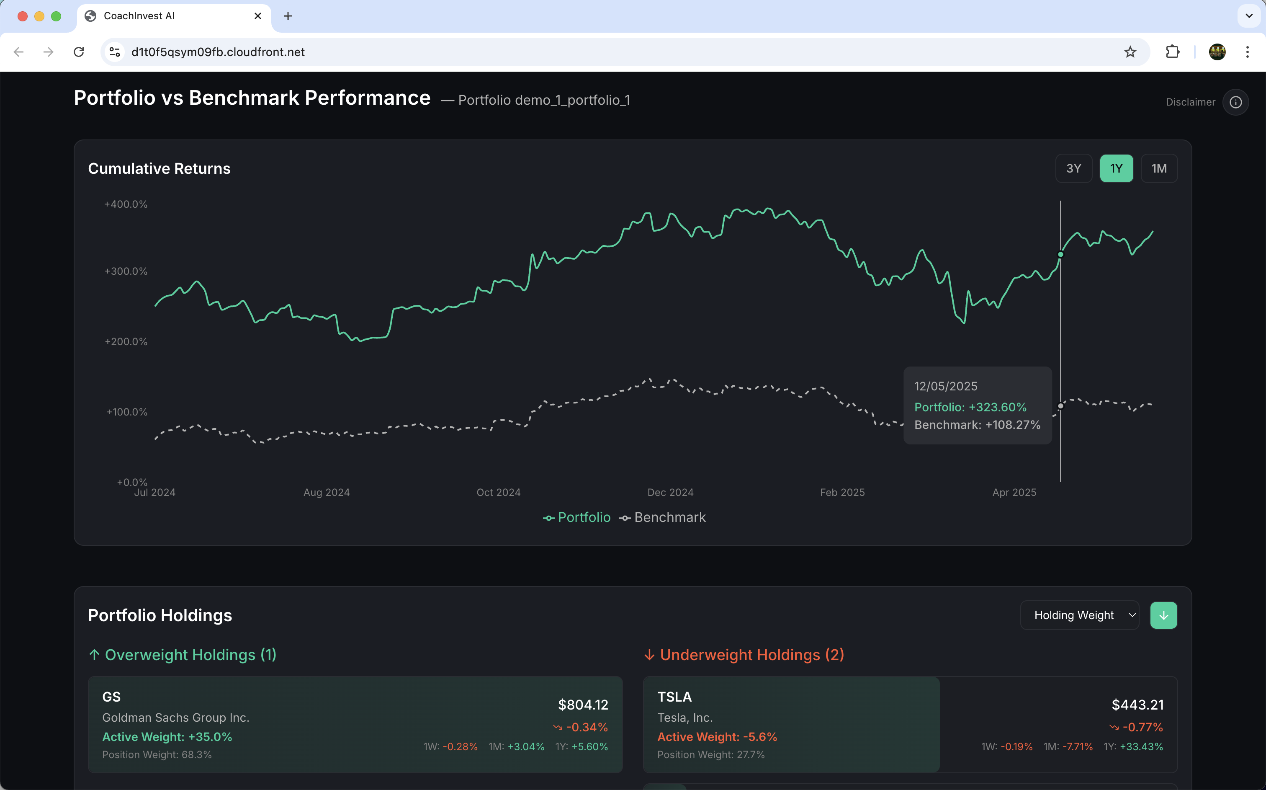1266x790 pixels.
Task: Expand the tab search chevron
Action: click(x=1249, y=15)
